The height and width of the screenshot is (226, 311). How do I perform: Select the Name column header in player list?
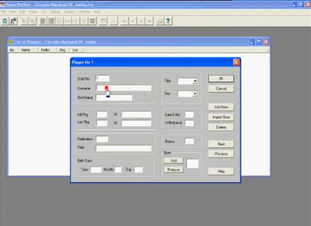[x=26, y=50]
